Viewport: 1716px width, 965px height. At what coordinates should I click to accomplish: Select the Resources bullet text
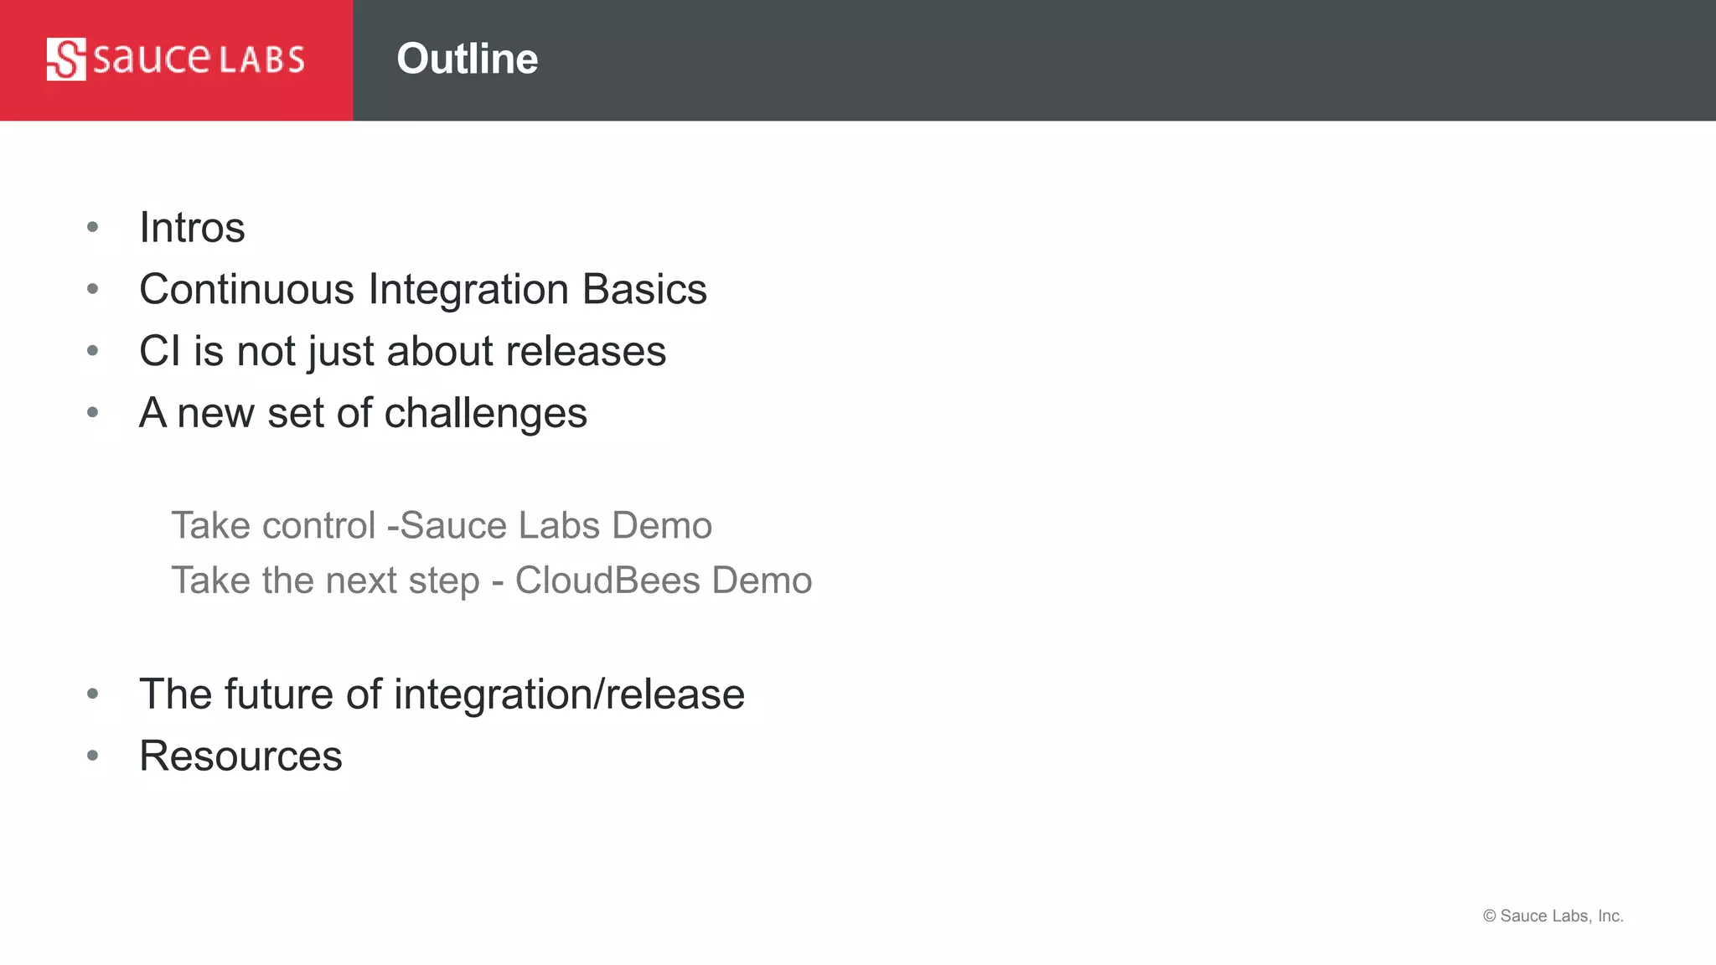(240, 756)
